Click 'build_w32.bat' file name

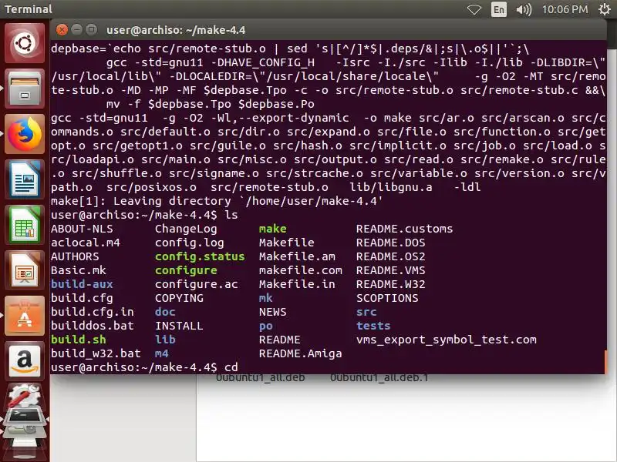(x=96, y=353)
